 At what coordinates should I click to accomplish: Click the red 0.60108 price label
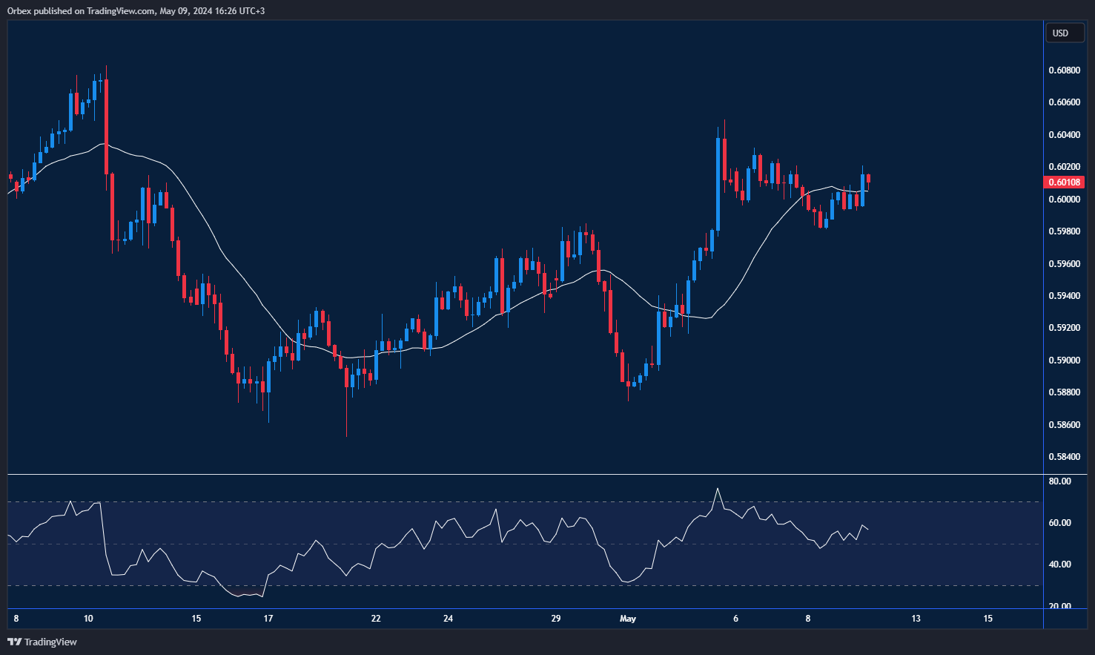(x=1065, y=182)
